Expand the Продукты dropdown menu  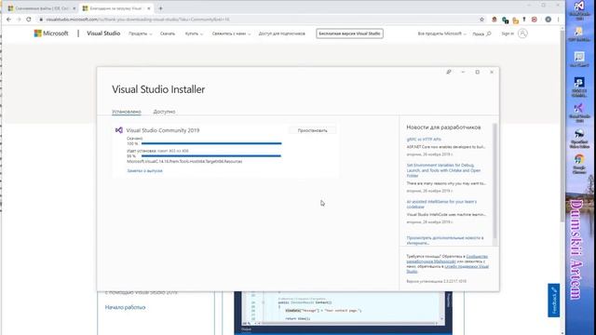(141, 33)
